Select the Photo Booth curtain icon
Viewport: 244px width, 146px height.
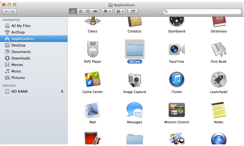coord(93,138)
